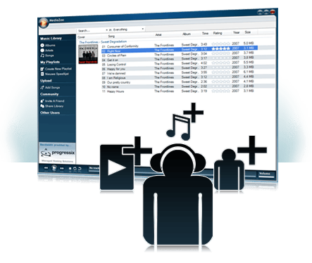This screenshot has height=263, width=312.
Task: Click Add Songs under Upload
Action: (50, 87)
